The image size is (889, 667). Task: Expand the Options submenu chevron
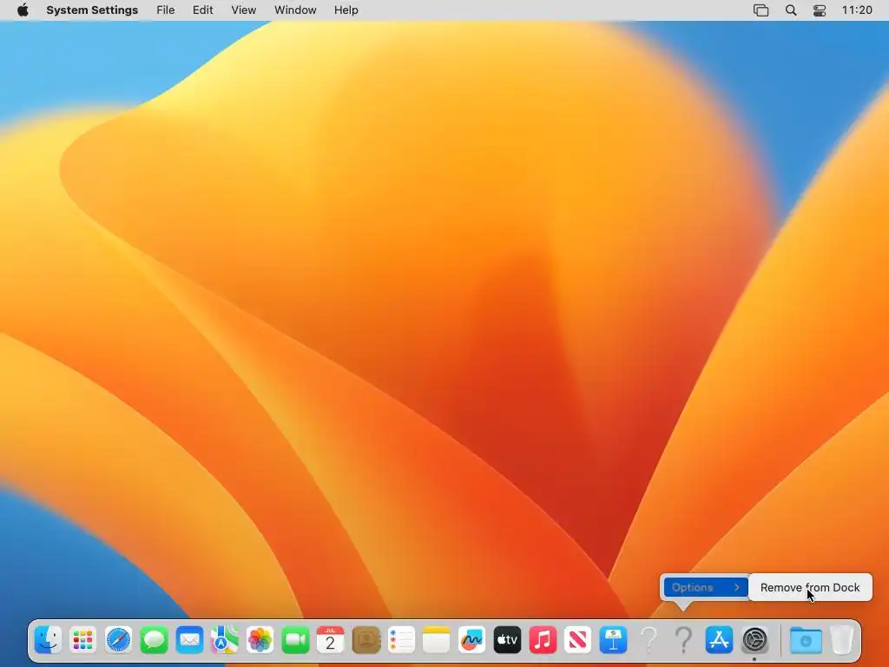click(736, 588)
